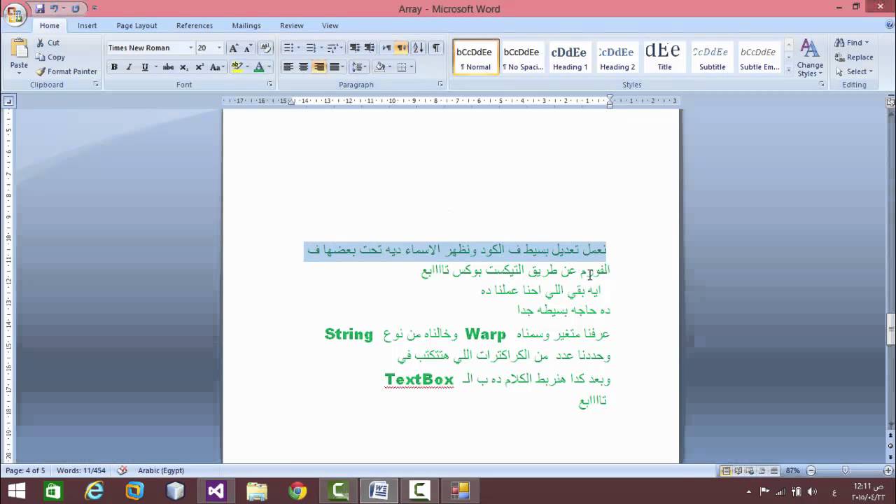Switch to Full Screen Reading view

point(738,471)
